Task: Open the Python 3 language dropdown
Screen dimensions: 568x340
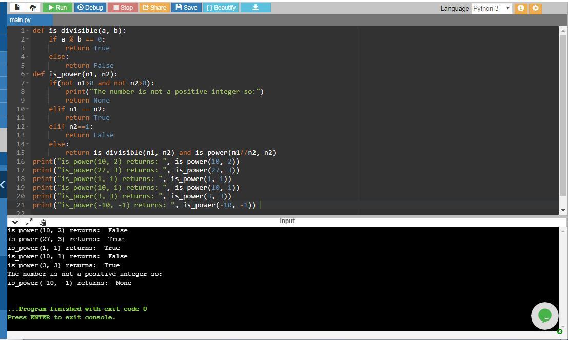Action: point(492,8)
